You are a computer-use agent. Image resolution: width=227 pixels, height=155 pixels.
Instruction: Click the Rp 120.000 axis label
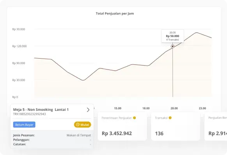pyautogui.click(x=20, y=46)
